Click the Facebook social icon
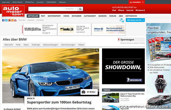 (3, 20)
